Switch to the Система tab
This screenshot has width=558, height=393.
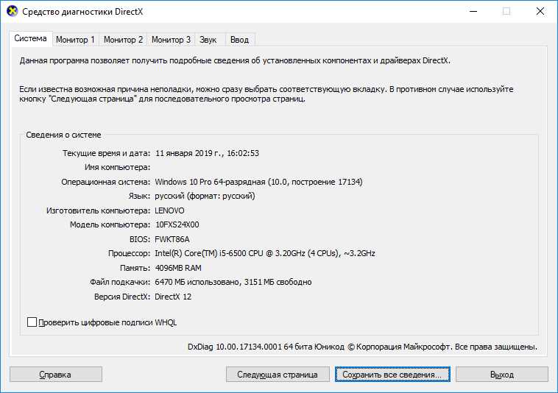tap(31, 38)
